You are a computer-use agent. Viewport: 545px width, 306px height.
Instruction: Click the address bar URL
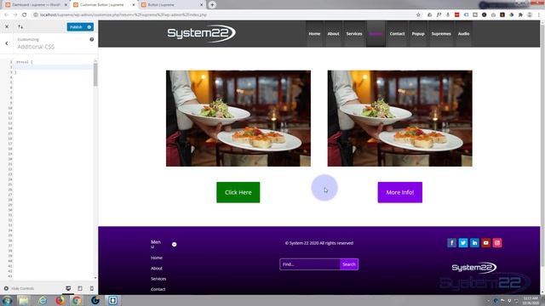123,15
